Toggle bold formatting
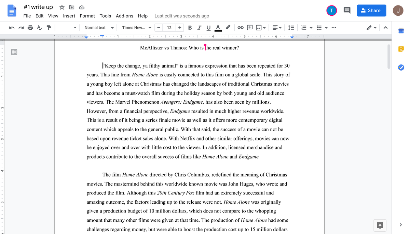410x234 pixels. pyautogui.click(x=190, y=28)
